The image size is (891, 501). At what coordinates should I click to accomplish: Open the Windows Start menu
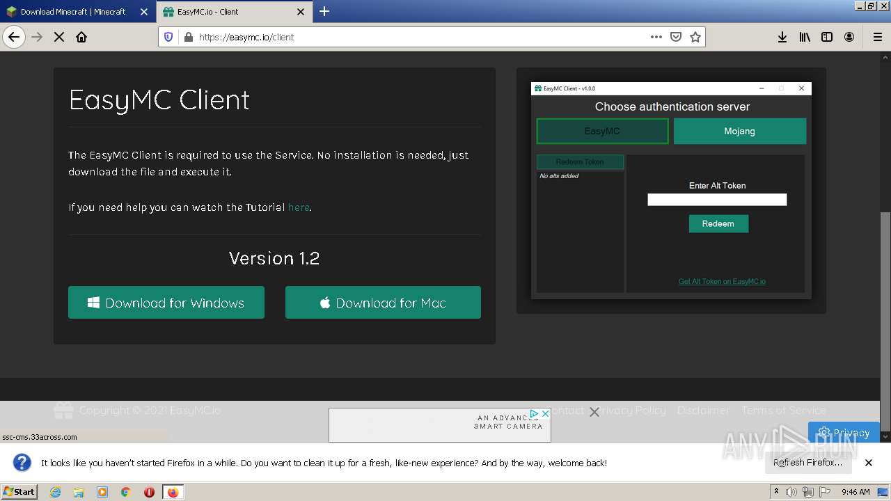(x=19, y=492)
